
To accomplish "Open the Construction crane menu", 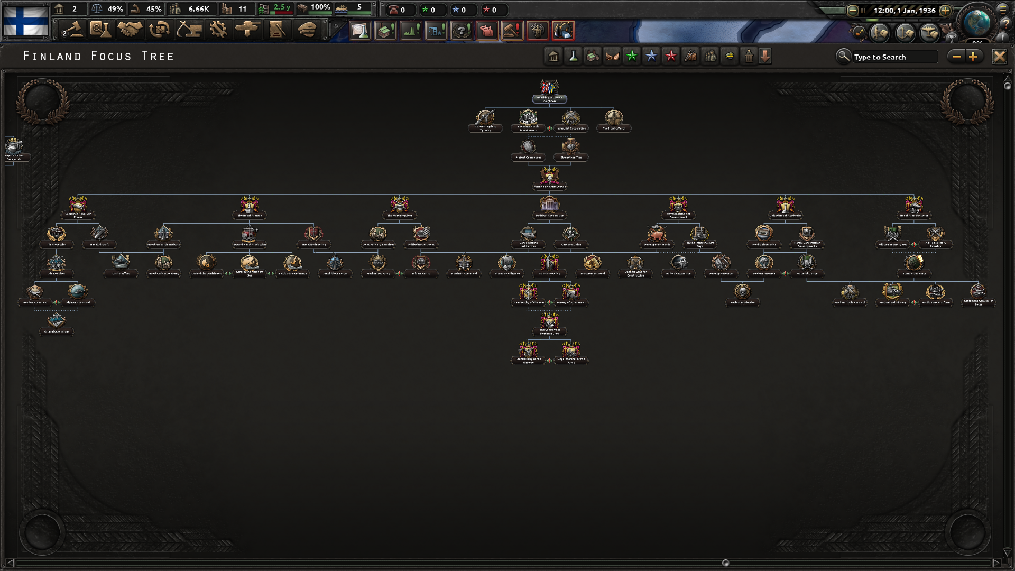I will pos(189,30).
